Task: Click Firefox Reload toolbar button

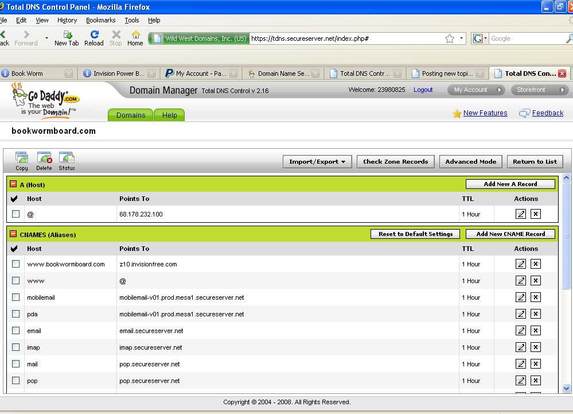Action: (94, 38)
